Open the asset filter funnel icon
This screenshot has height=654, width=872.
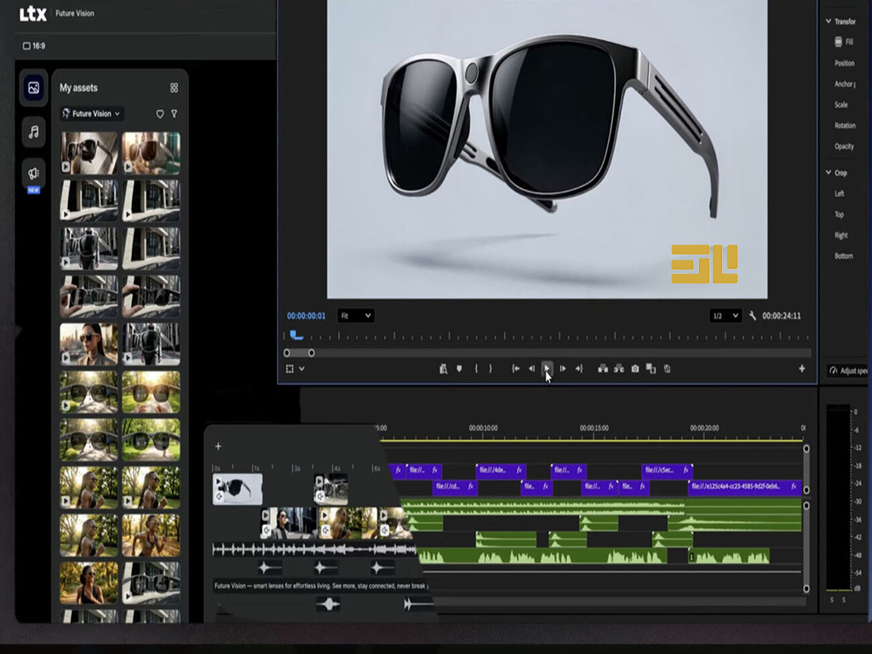174,113
